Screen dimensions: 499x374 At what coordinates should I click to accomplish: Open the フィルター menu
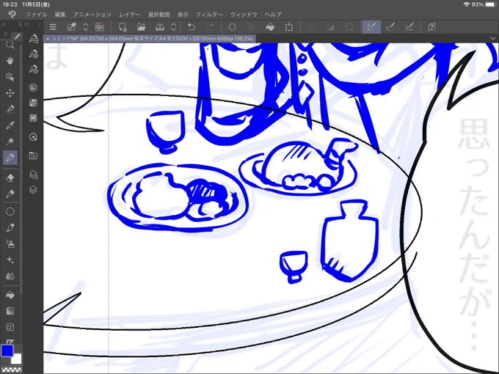[209, 15]
